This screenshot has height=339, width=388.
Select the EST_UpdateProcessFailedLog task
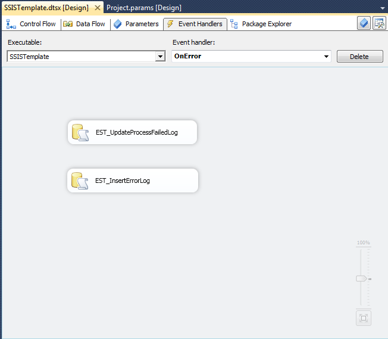point(132,132)
